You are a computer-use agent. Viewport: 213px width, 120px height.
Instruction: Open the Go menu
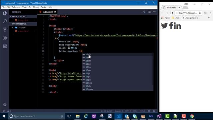[30, 7]
